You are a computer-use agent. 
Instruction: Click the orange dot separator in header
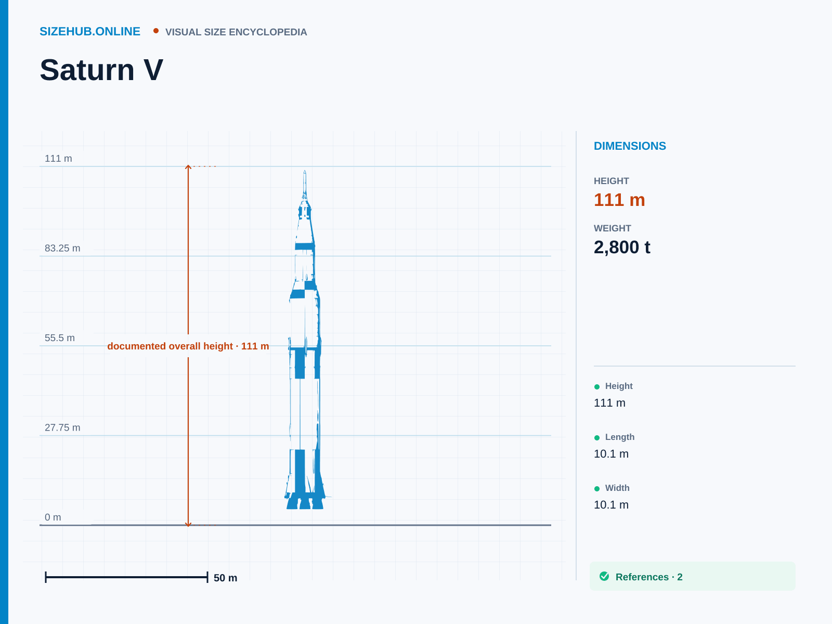tap(156, 31)
